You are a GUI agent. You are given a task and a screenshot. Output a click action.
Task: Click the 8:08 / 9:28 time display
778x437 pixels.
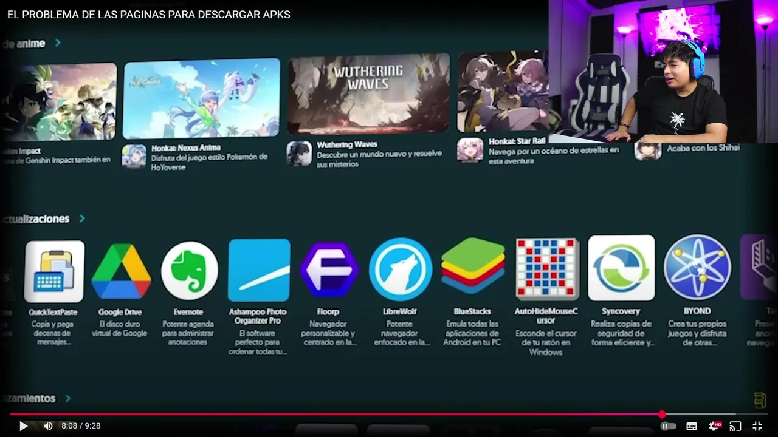[x=81, y=426]
